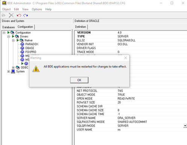Open the Help menu
This screenshot has height=145, width=187.
tap(49, 9)
